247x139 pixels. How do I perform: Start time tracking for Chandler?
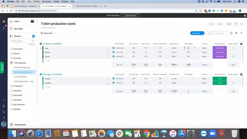[x=113, y=83]
